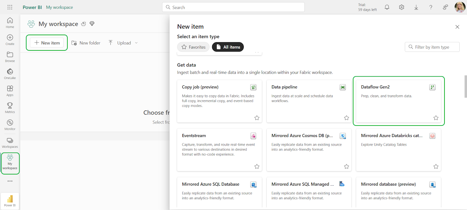The image size is (467, 210).
Task: Click the download icon in header
Action: 416,7
